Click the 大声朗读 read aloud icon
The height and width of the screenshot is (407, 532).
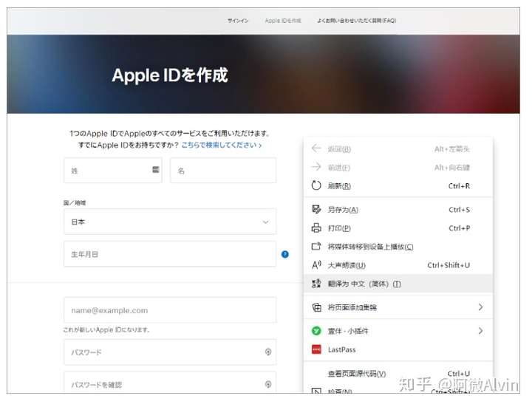[316, 265]
